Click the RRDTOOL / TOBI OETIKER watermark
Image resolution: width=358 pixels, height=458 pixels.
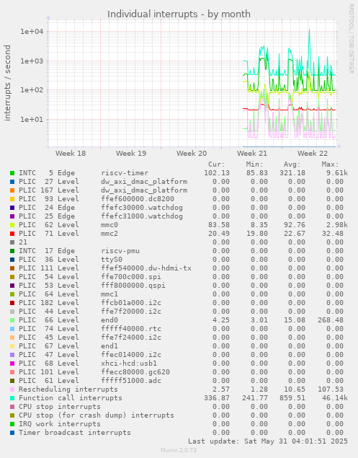point(351,39)
